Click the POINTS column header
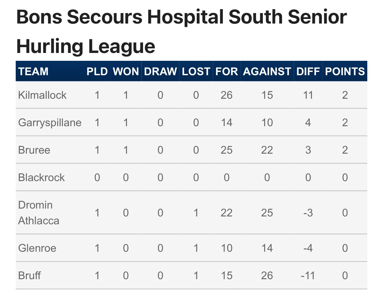Image resolution: width=383 pixels, height=306 pixels. coord(345,72)
